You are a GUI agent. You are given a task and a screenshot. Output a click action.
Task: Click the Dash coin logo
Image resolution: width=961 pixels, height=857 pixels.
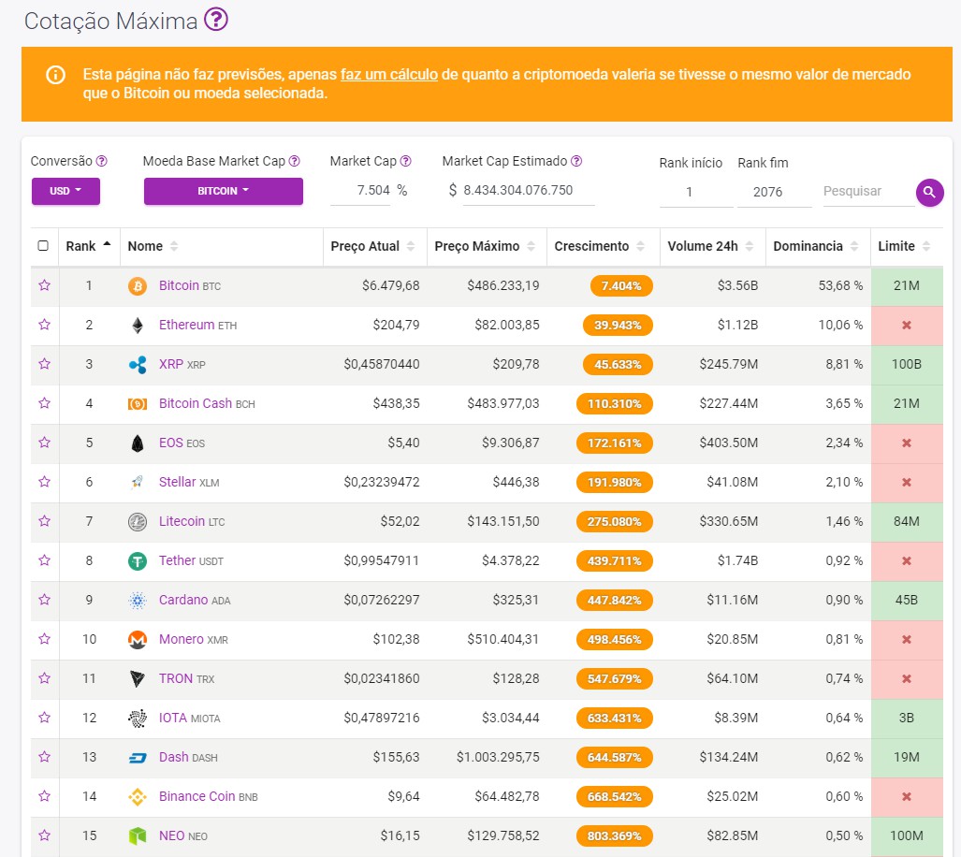[x=138, y=758]
